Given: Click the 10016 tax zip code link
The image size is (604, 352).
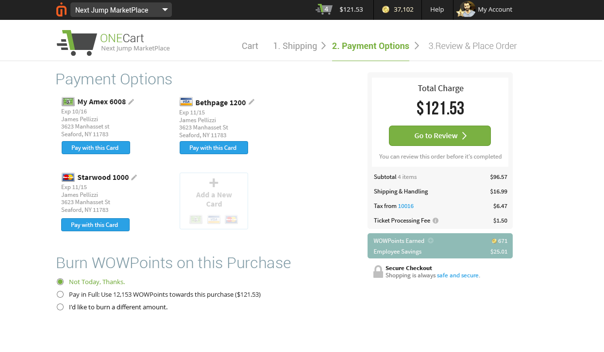Looking at the screenshot, I should pos(406,206).
